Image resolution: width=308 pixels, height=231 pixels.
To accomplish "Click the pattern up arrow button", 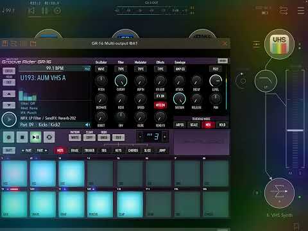I will point(9,94).
